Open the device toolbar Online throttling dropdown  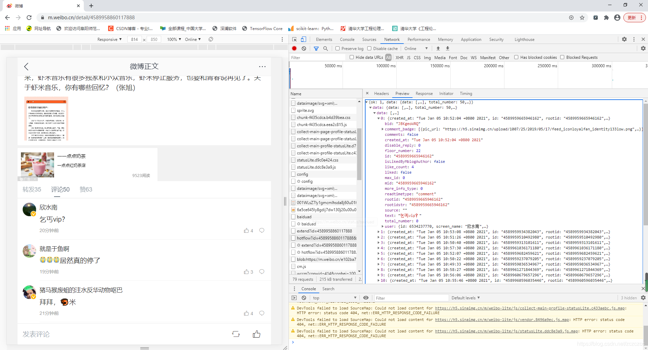(x=193, y=39)
